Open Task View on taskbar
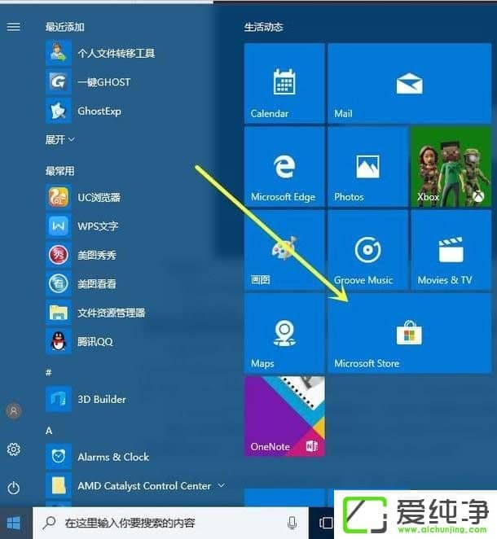 [x=325, y=523]
